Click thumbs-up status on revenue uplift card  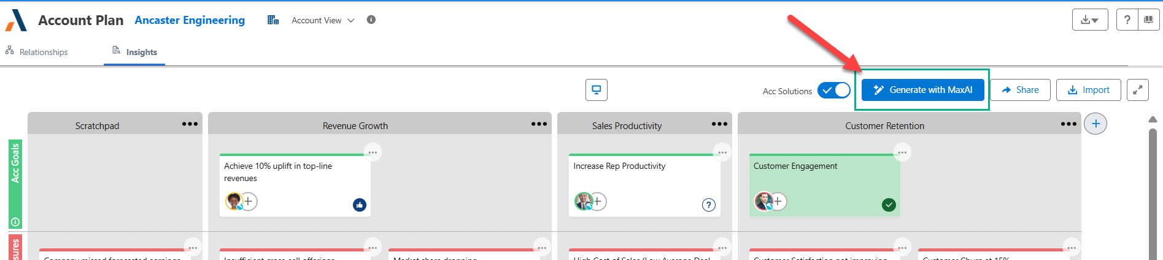tap(360, 205)
